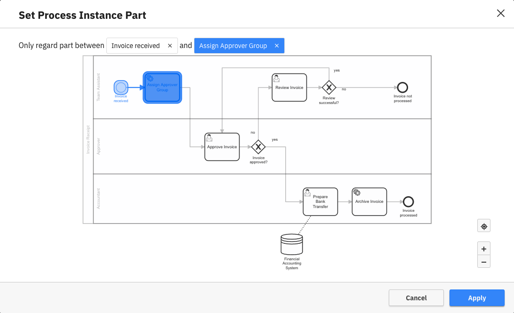This screenshot has width=514, height=313.
Task: Remove the Invoice received selection
Action: click(x=170, y=46)
